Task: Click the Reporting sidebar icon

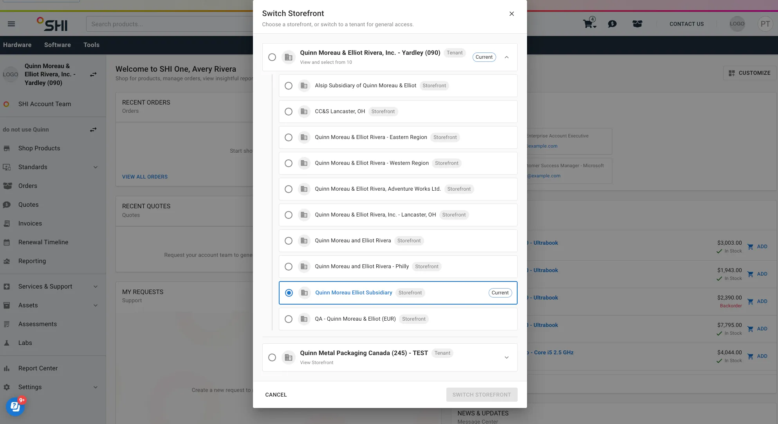Action: tap(7, 261)
